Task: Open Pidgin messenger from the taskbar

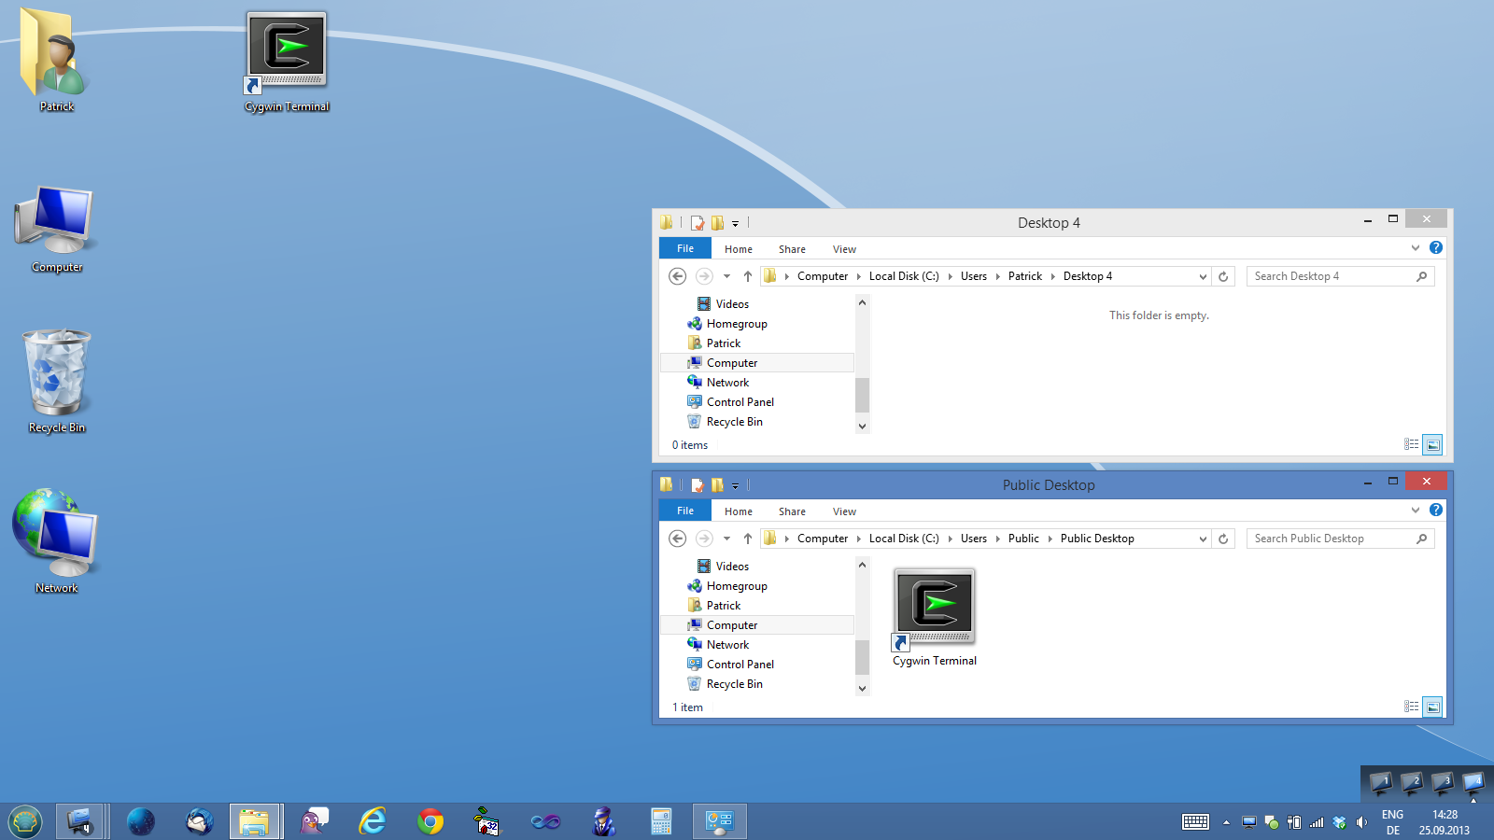Action: coord(314,821)
